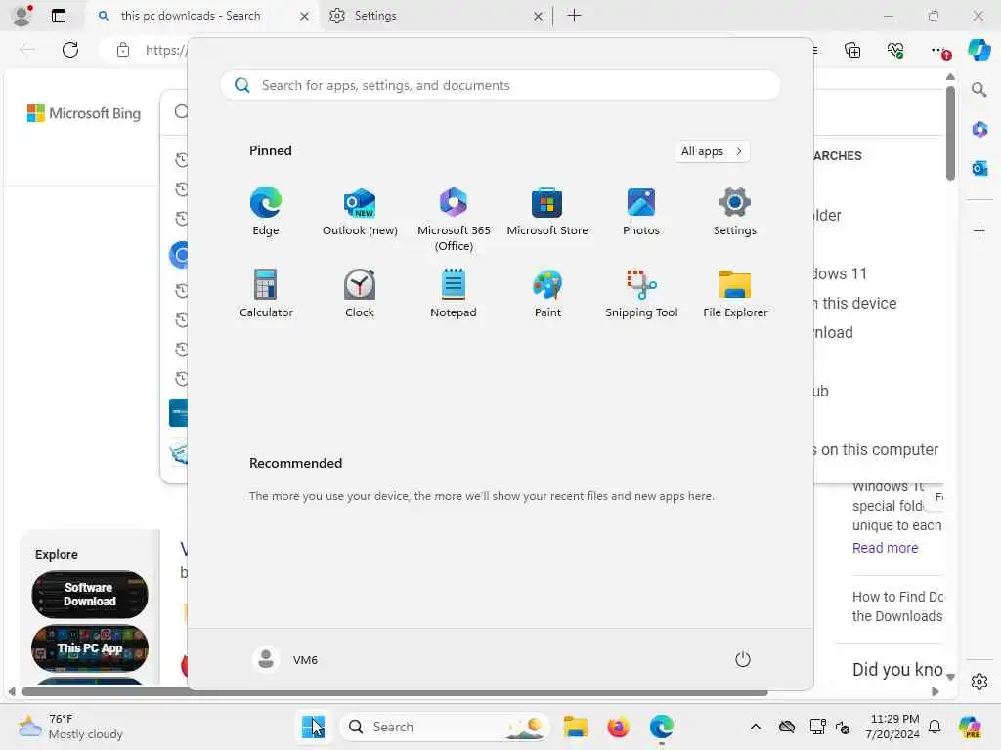Open the weather widget on taskbar
The height and width of the screenshot is (750, 1001).
(70, 727)
